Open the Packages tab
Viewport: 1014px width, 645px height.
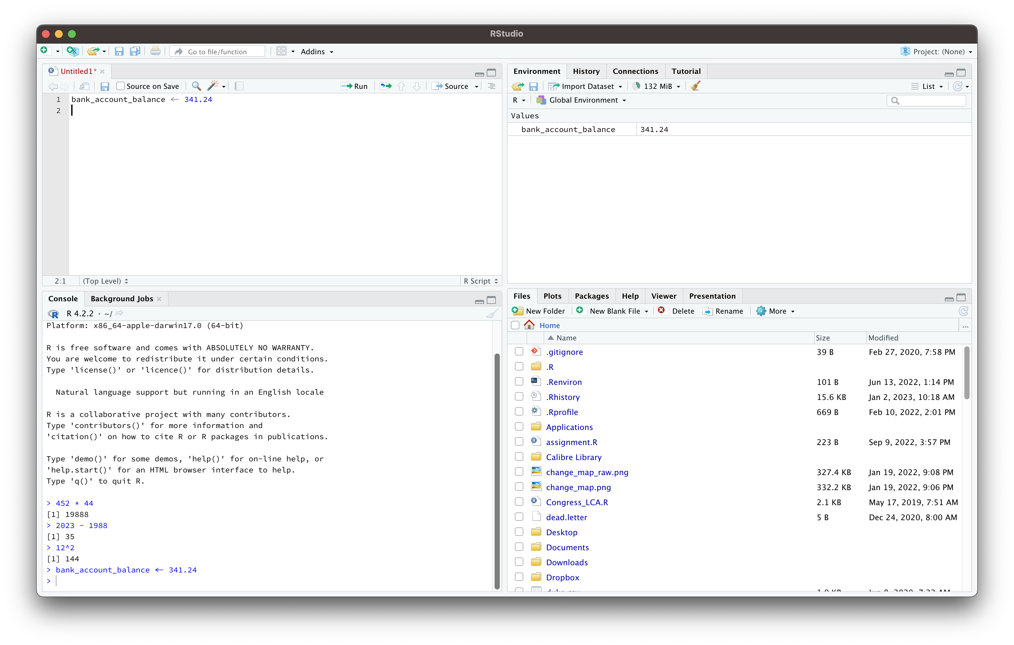591,296
